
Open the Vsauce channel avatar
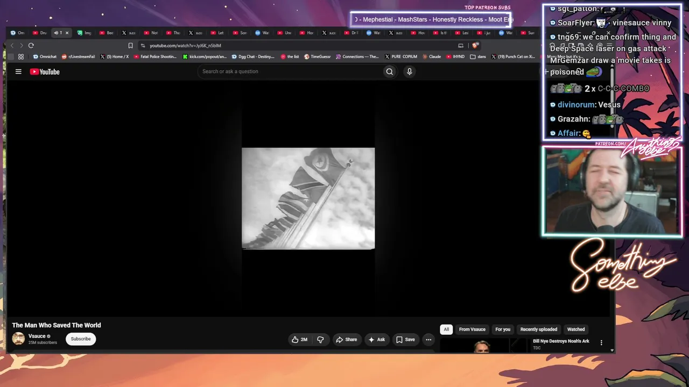point(18,339)
